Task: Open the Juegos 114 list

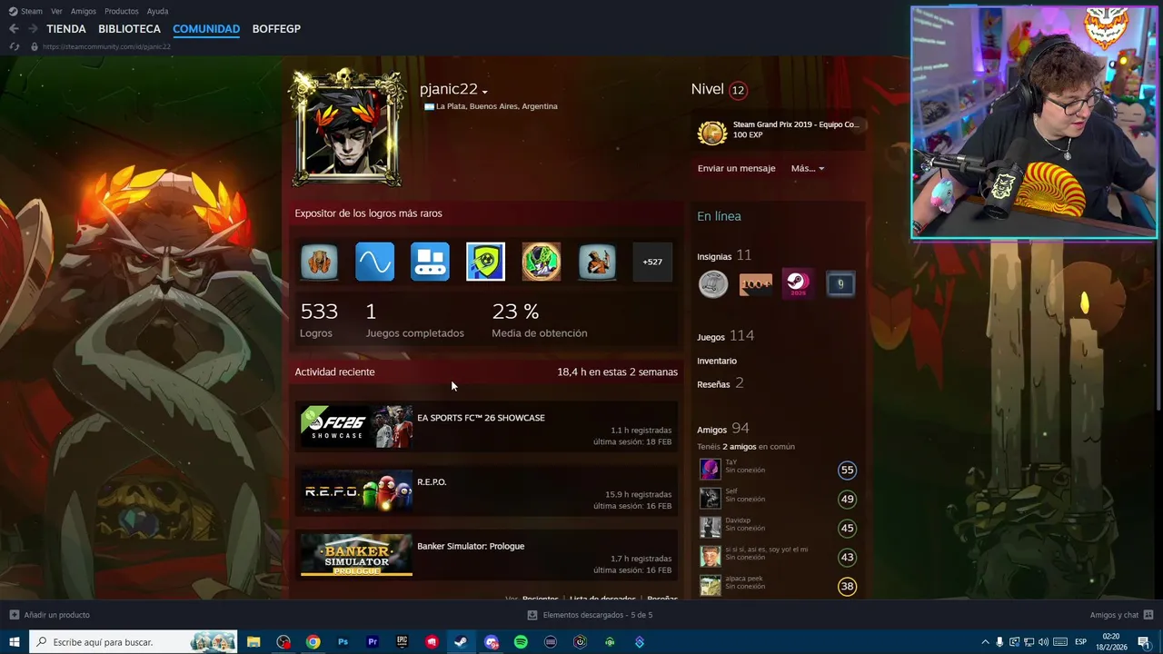Action: coord(725,336)
